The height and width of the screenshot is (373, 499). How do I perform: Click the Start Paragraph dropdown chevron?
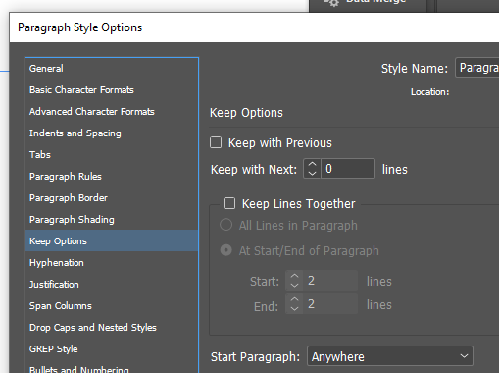click(x=464, y=356)
